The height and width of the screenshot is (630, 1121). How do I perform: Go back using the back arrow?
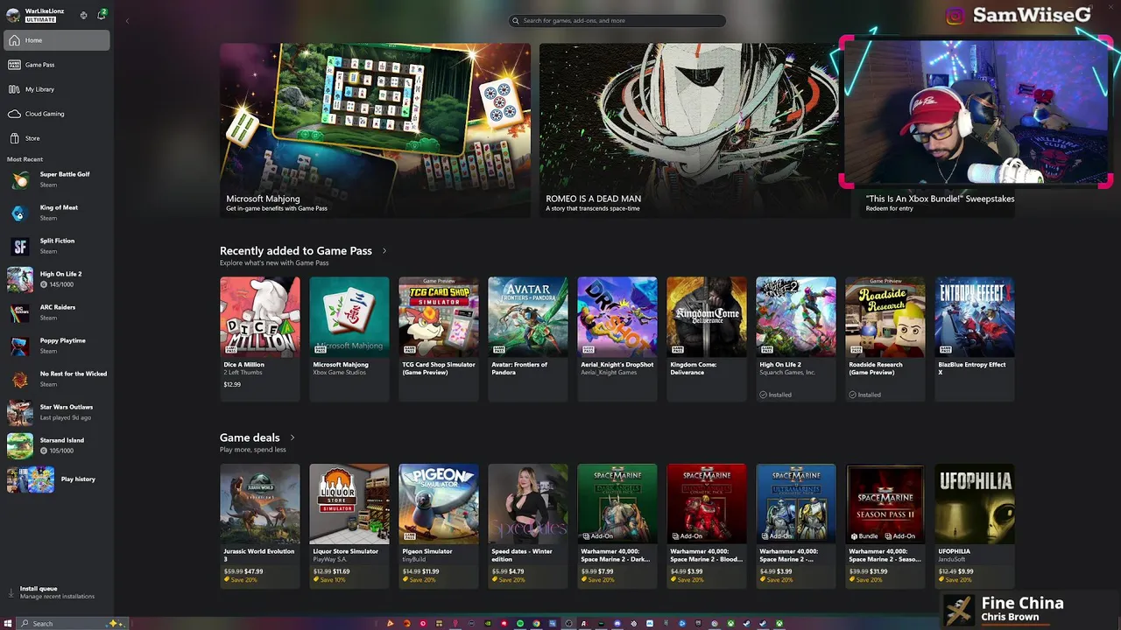click(127, 20)
